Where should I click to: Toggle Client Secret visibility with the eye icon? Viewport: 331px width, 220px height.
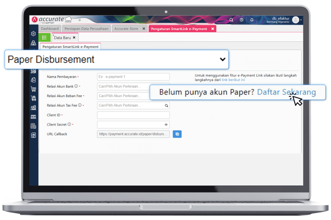[x=166, y=125]
